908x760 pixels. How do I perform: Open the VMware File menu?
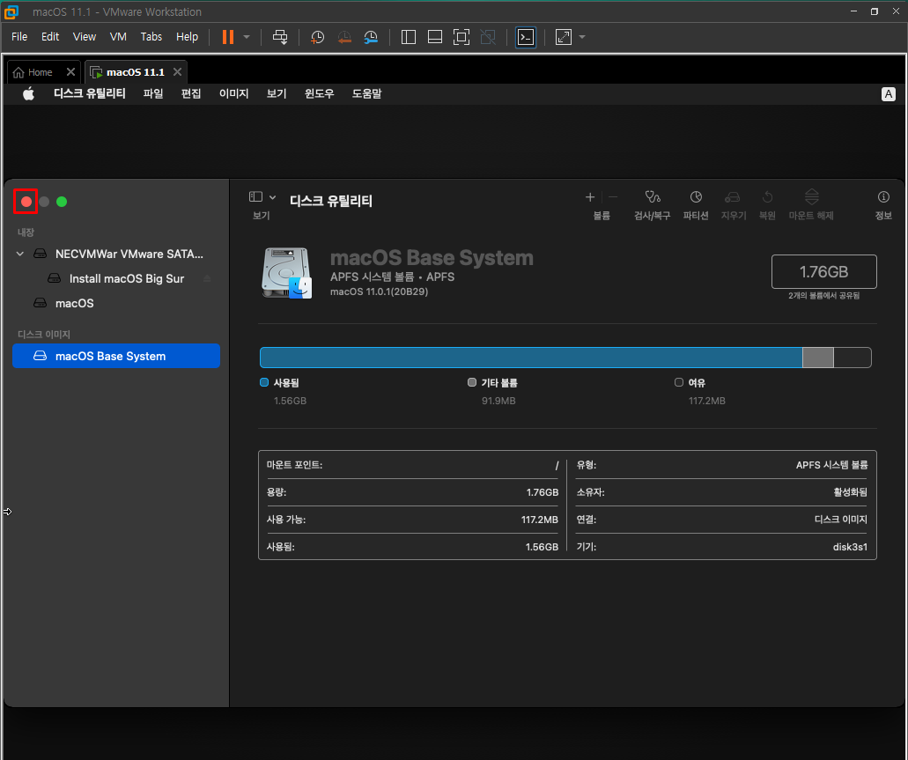click(x=19, y=36)
